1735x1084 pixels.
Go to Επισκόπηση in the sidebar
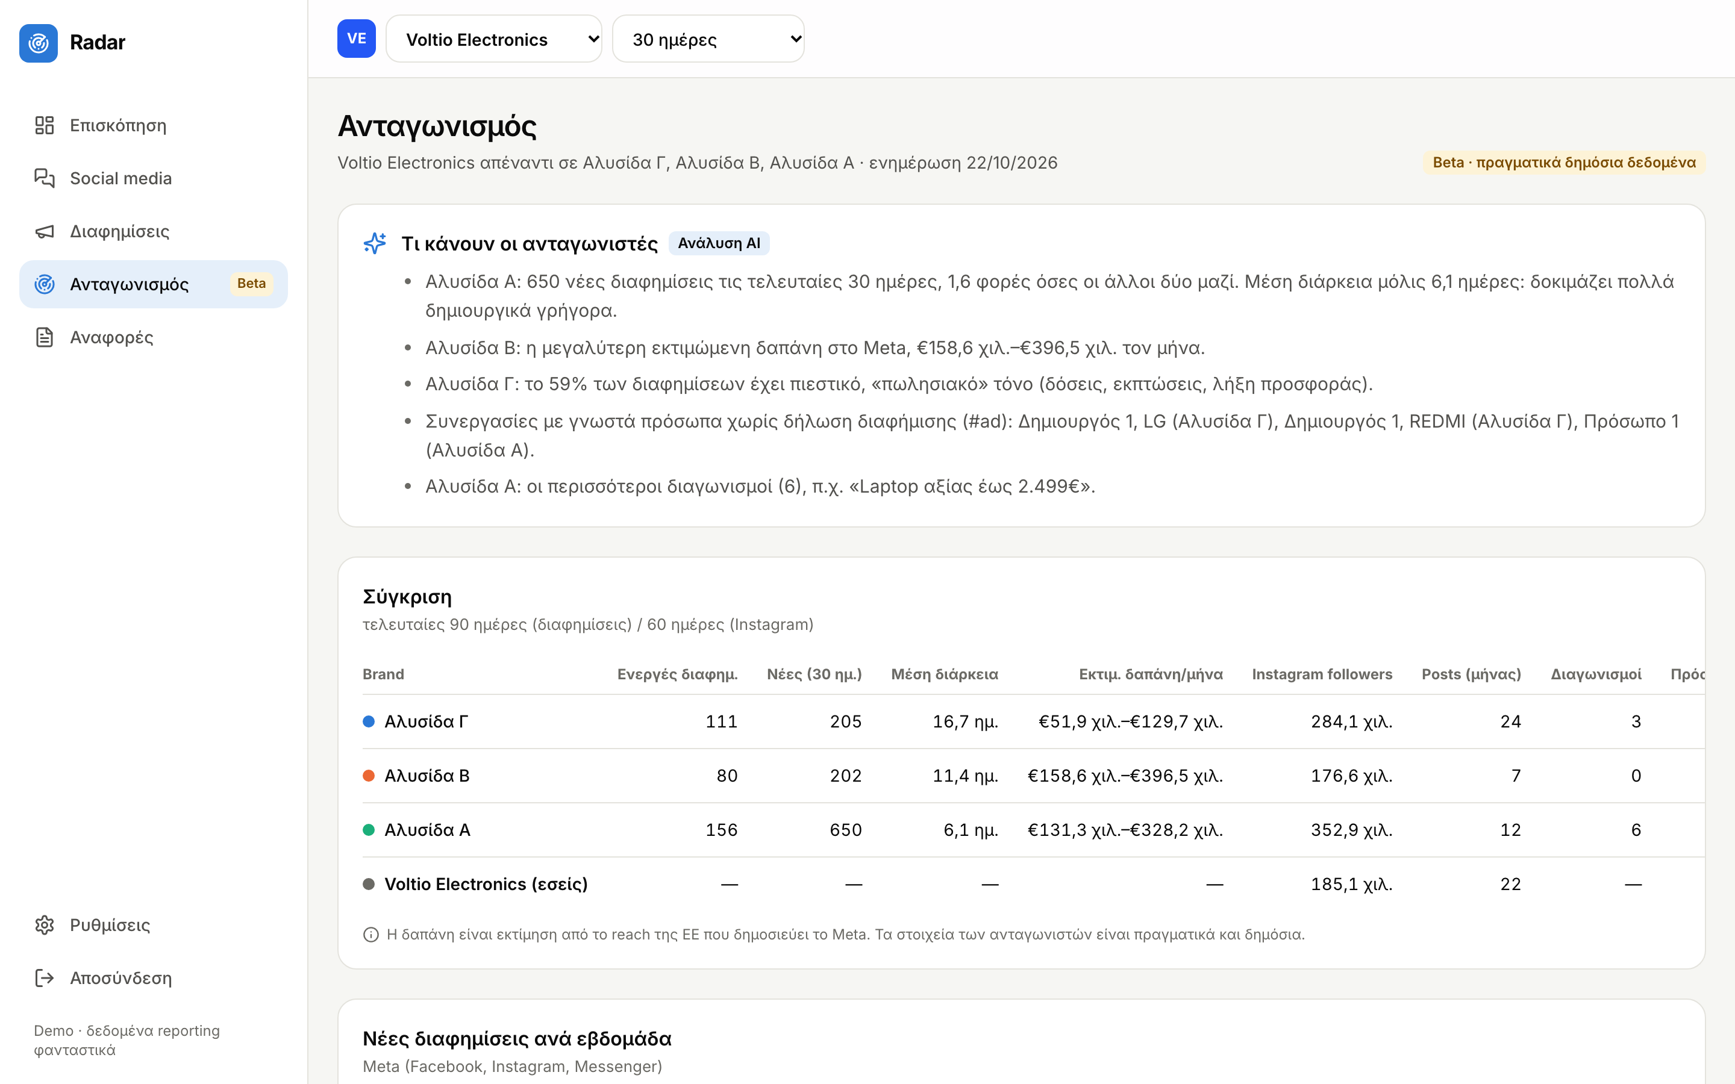pyautogui.click(x=154, y=125)
